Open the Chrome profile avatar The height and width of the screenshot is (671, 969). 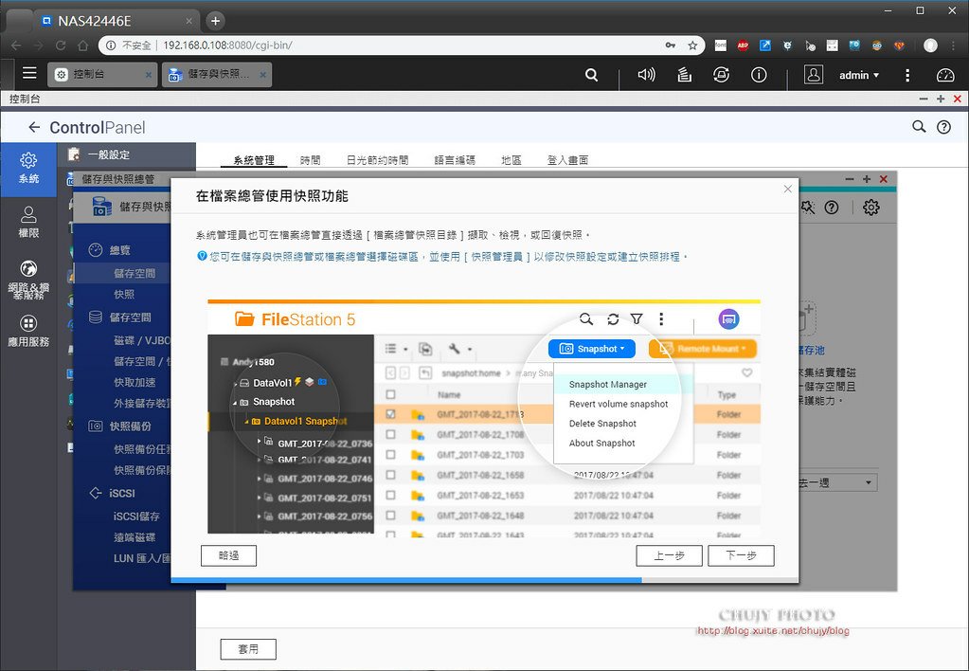pyautogui.click(x=931, y=45)
